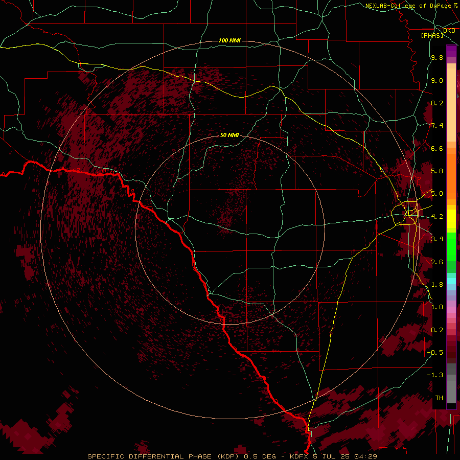The width and height of the screenshot is (460, 460).
Task: Click the bright green segment of the color bar
Action: pos(451,246)
